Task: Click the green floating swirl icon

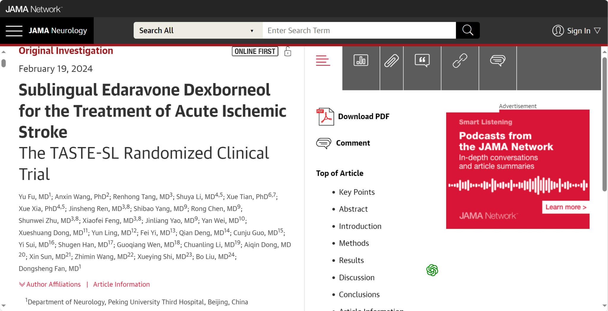Action: coord(432,270)
